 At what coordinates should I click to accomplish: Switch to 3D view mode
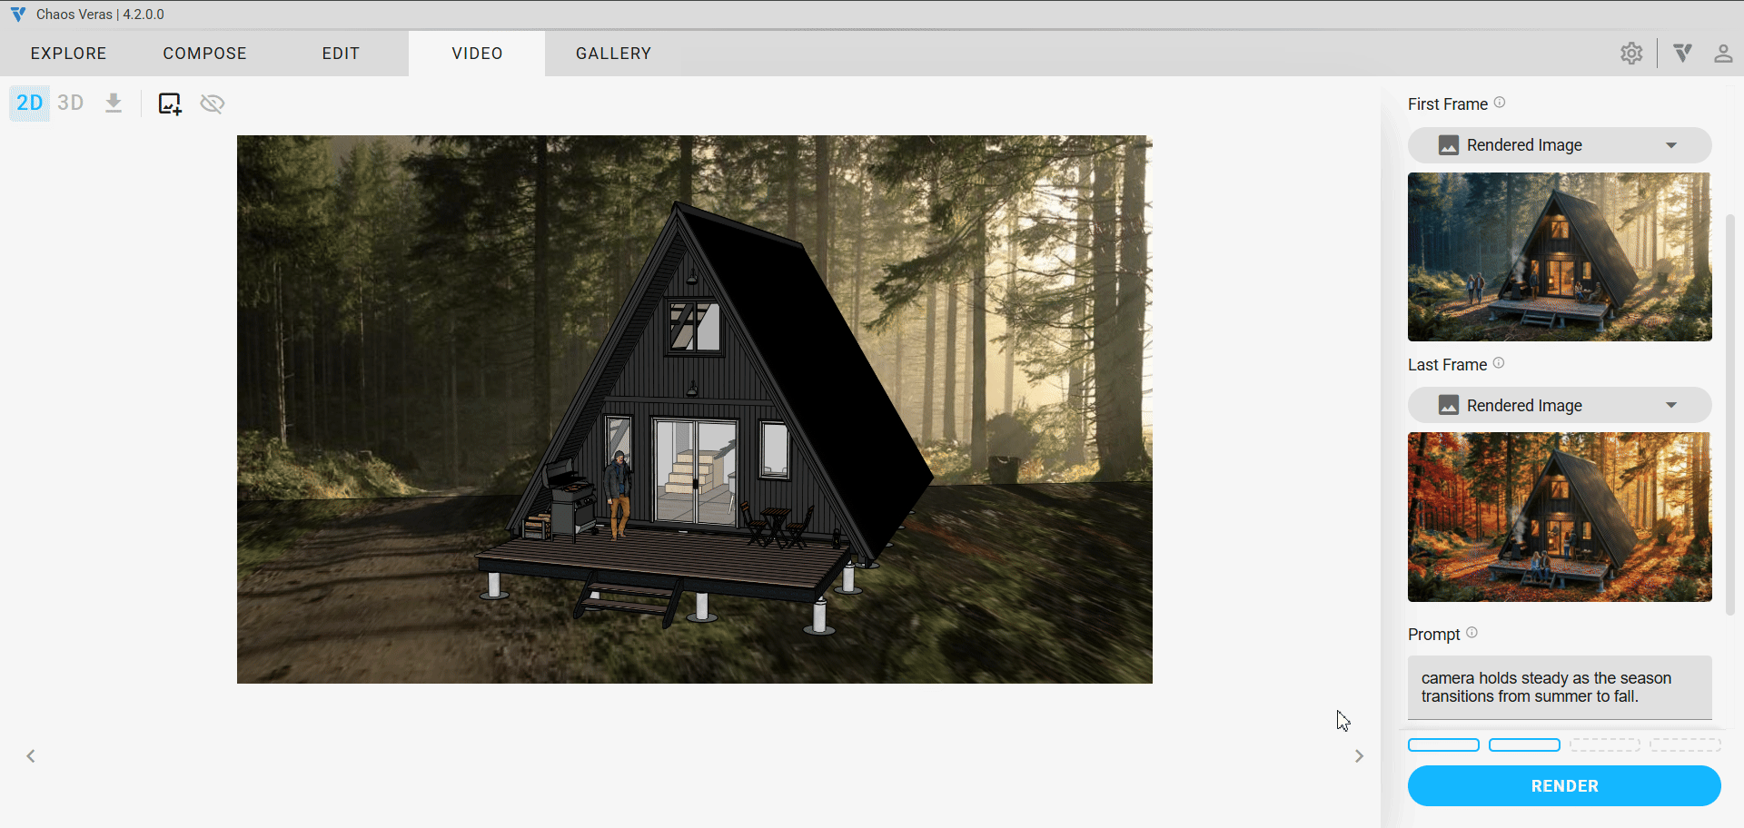pyautogui.click(x=70, y=103)
